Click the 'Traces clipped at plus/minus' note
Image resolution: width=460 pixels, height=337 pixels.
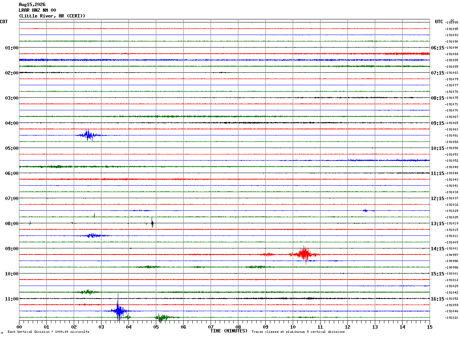(x=298, y=332)
